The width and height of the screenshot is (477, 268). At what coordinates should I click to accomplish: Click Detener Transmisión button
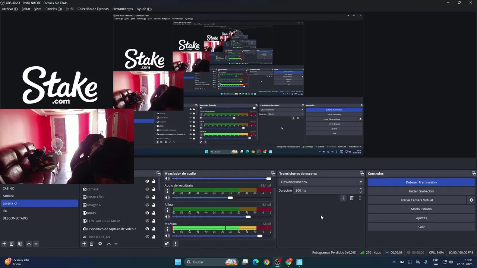pyautogui.click(x=421, y=182)
